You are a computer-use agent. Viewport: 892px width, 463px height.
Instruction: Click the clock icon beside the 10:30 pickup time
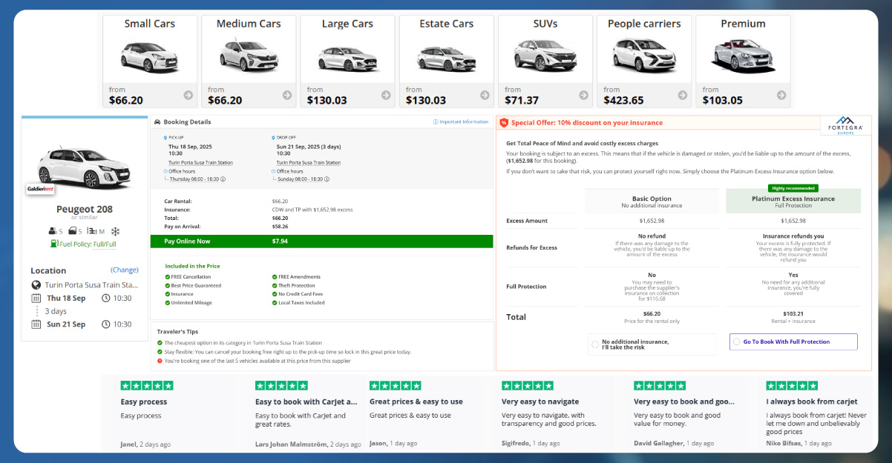click(x=105, y=298)
